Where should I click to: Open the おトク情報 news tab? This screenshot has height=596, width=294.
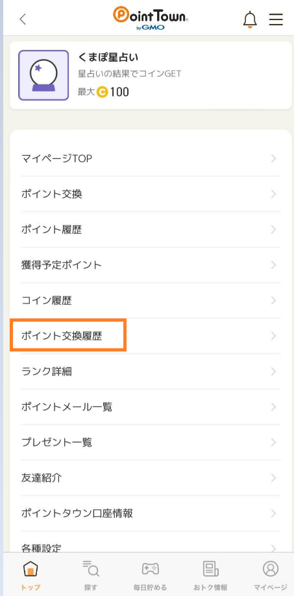(x=210, y=569)
